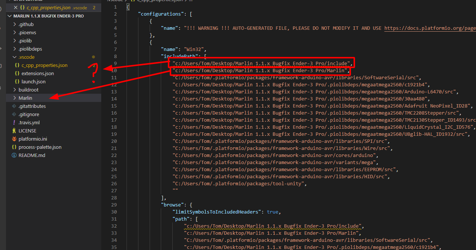Click the git icon beside .gitattributes
Screen dimensions: 476x250
[14, 106]
